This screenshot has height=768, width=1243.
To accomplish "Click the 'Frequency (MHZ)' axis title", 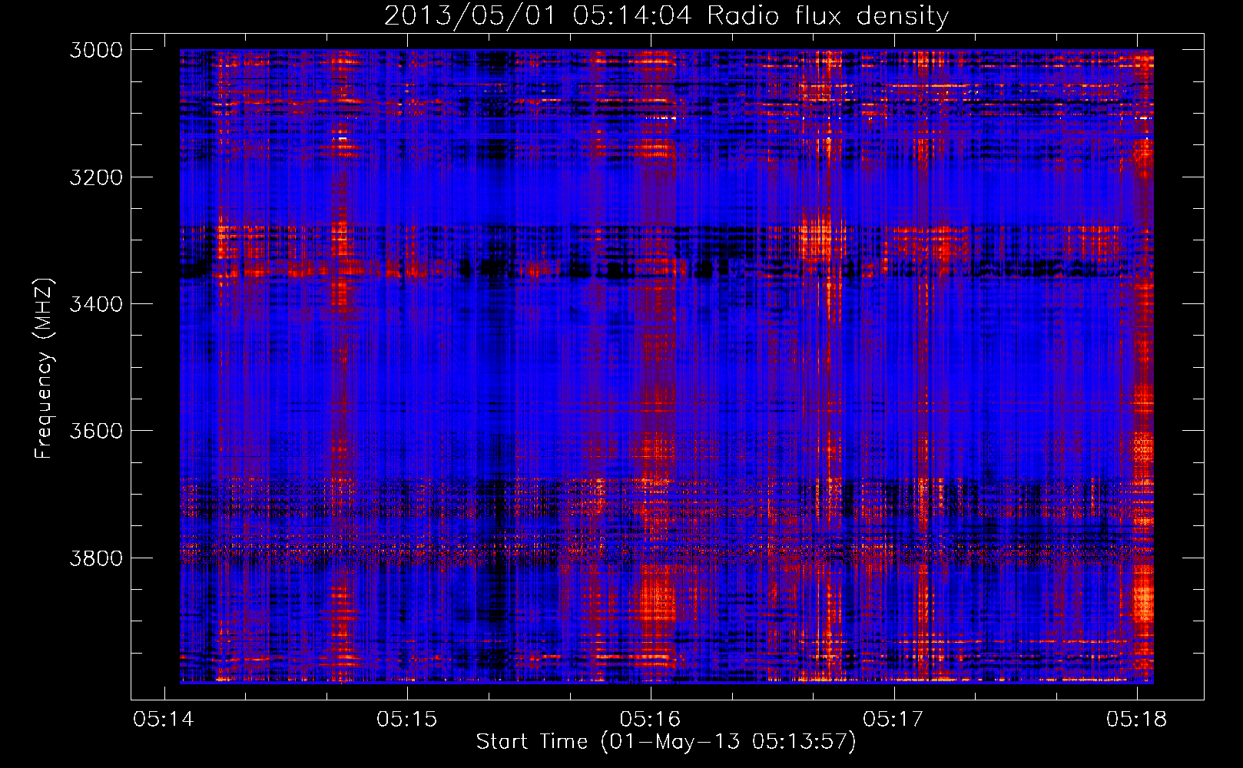I will point(44,369).
